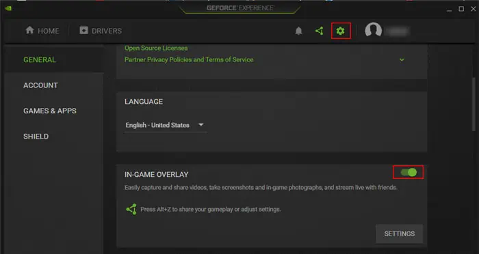
Task: Click the home house icon
Action: [x=29, y=30]
